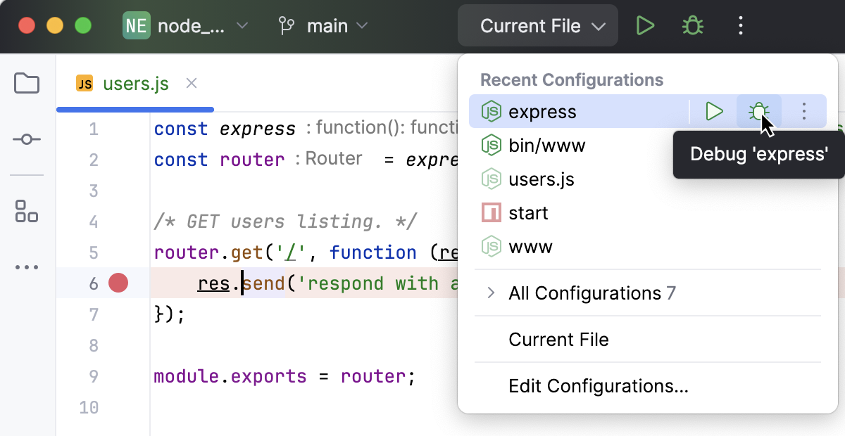Choose the start configuration
845x436 pixels.
tap(529, 212)
